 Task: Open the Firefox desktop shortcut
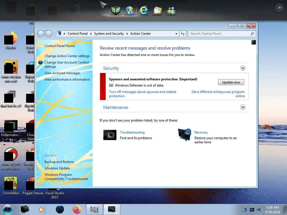click(11, 40)
